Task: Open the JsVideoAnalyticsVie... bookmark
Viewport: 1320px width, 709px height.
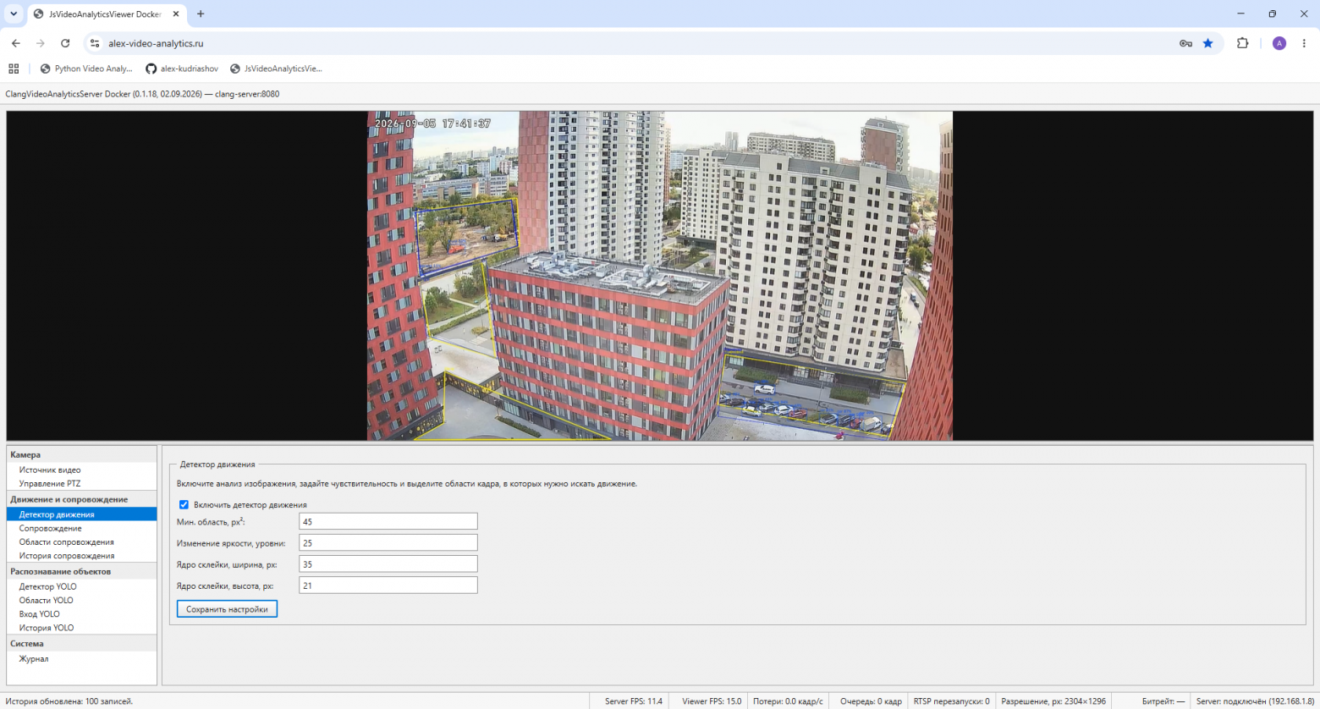Action: click(x=277, y=69)
